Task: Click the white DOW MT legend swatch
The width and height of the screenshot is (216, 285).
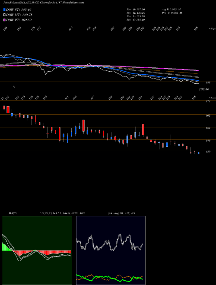Action: (4, 15)
